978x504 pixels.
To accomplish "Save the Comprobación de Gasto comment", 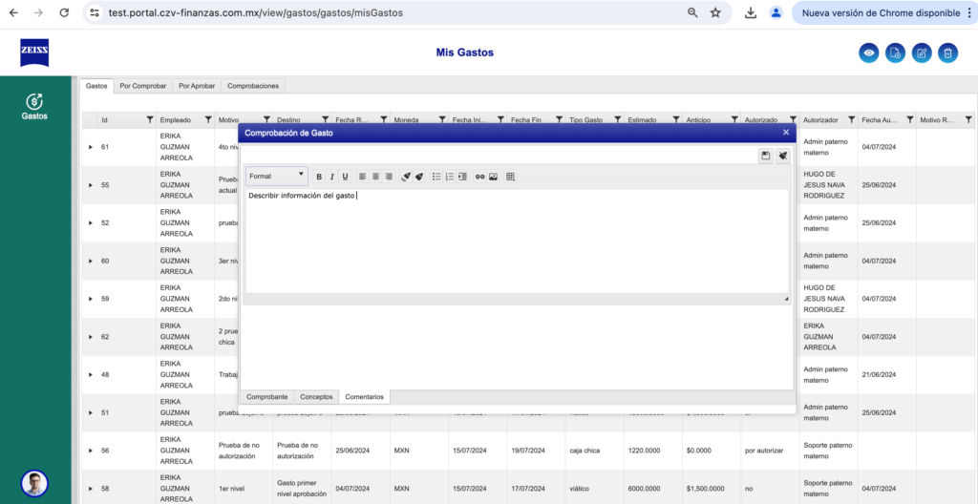I will (x=765, y=157).
